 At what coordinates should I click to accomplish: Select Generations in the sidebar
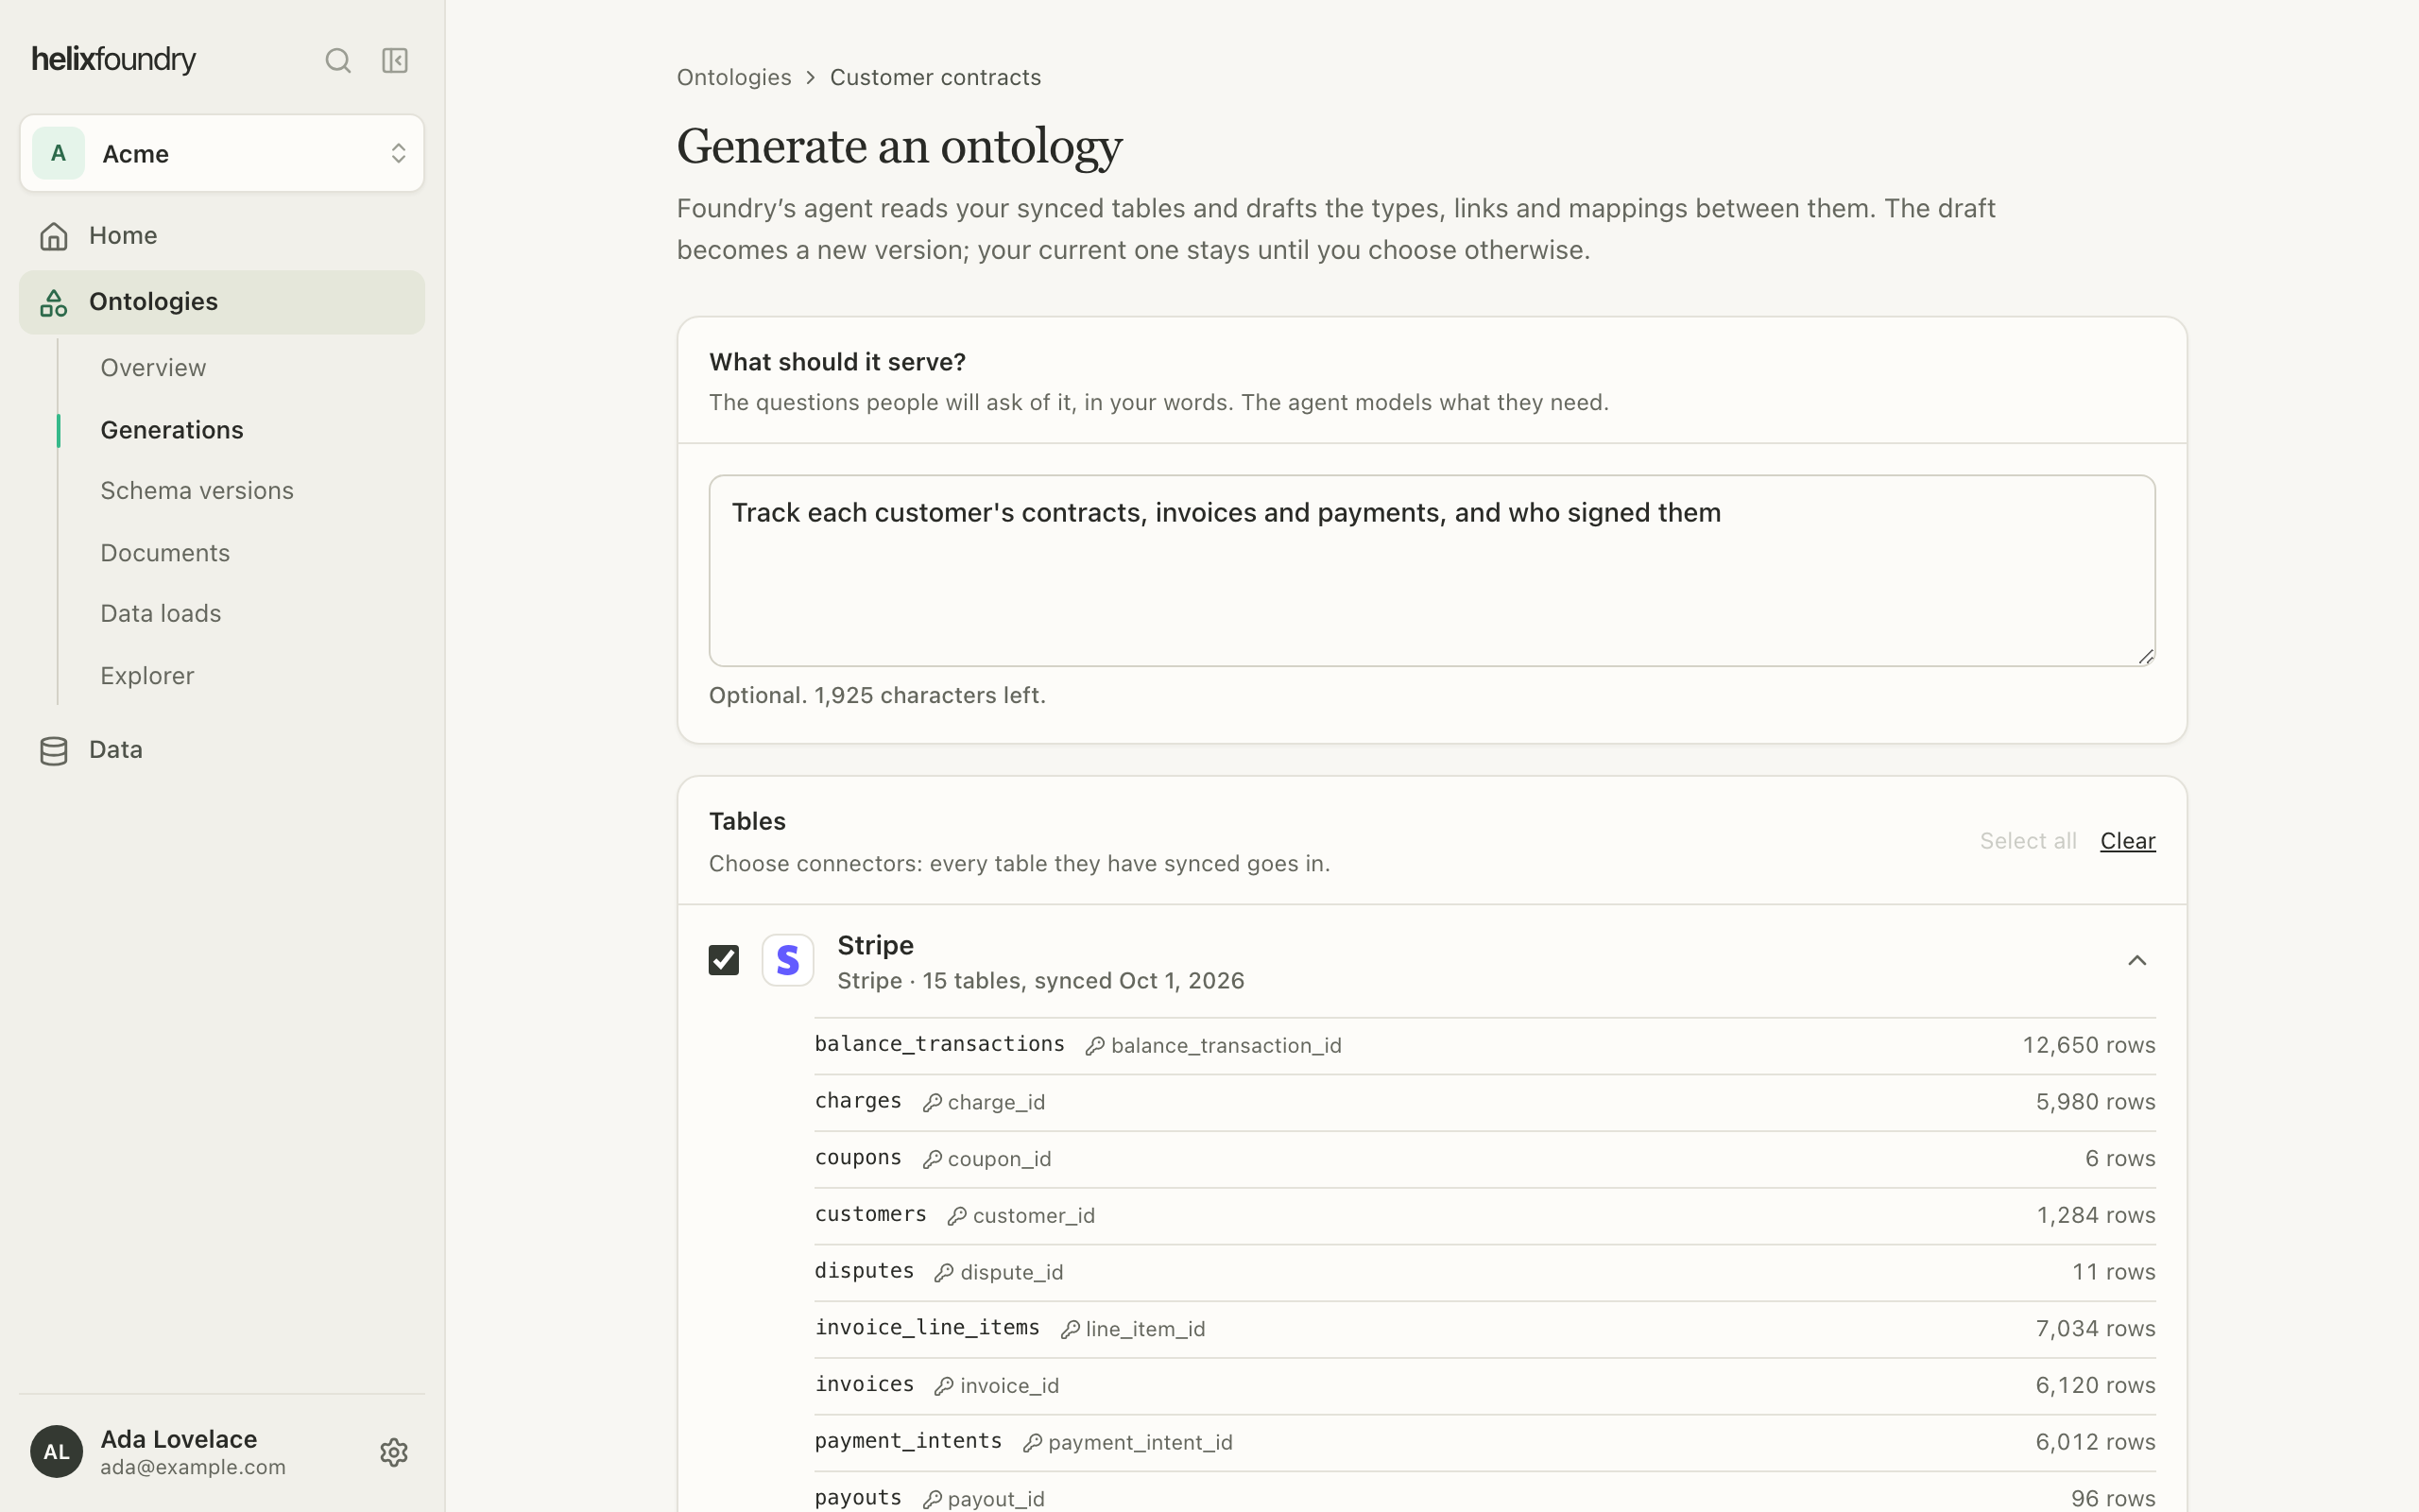click(172, 429)
